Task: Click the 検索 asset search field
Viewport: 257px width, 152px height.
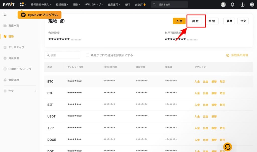Action: (x=62, y=55)
